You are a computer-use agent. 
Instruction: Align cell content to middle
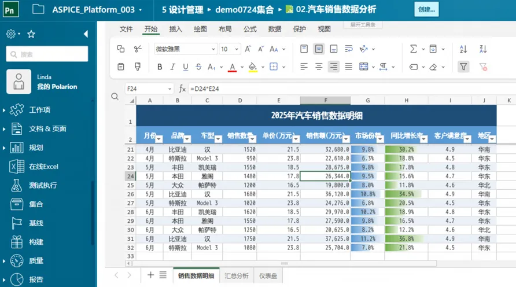tap(319, 49)
